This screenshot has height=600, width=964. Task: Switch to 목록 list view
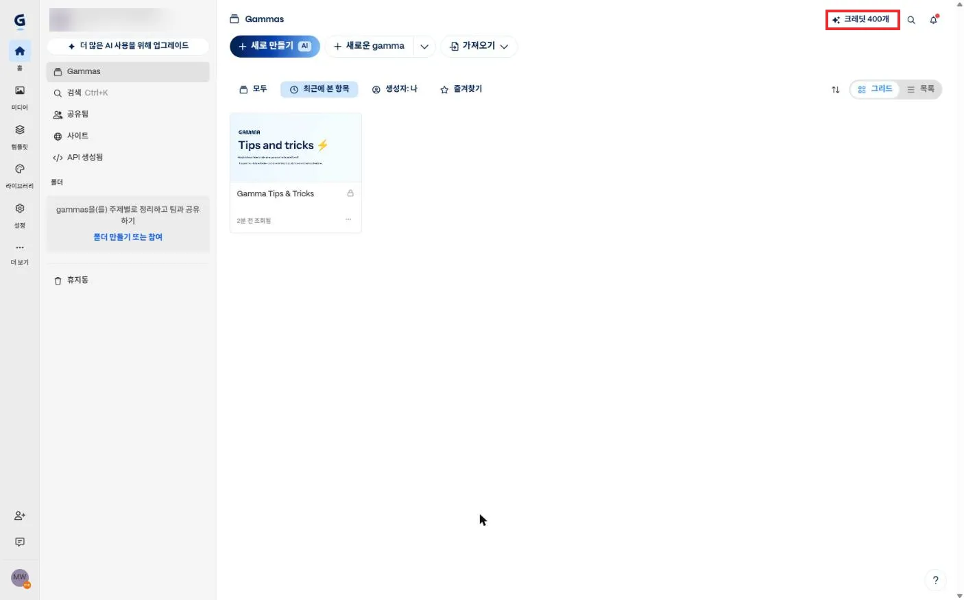tap(920, 89)
